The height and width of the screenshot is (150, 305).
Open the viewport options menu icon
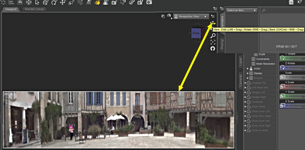213,16
